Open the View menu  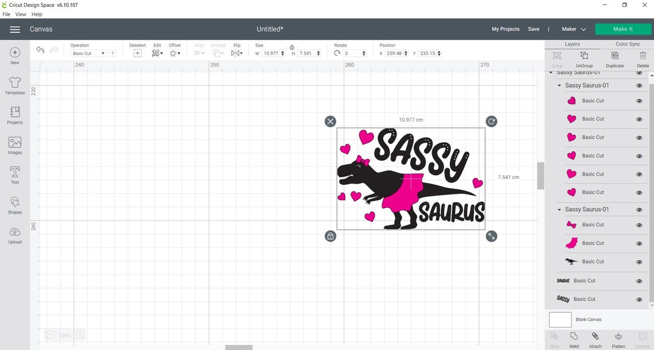point(21,14)
